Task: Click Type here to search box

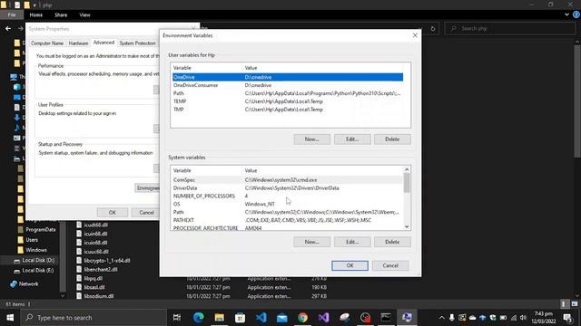Action: pos(94,318)
